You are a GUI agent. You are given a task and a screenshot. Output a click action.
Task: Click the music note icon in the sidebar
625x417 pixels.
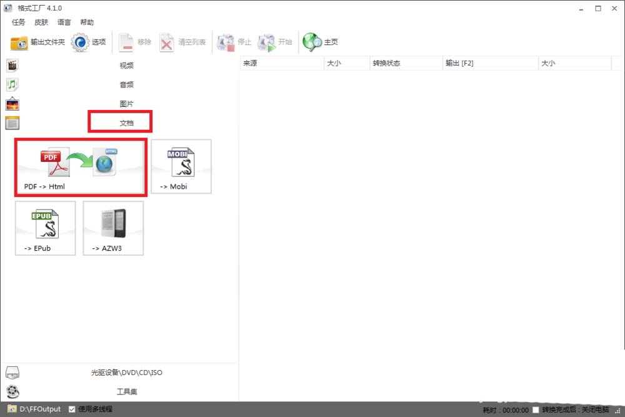(12, 84)
